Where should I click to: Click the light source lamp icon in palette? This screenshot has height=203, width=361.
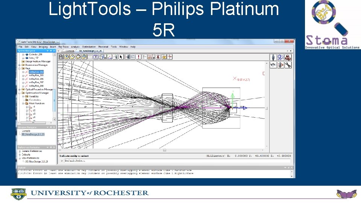(x=273, y=65)
